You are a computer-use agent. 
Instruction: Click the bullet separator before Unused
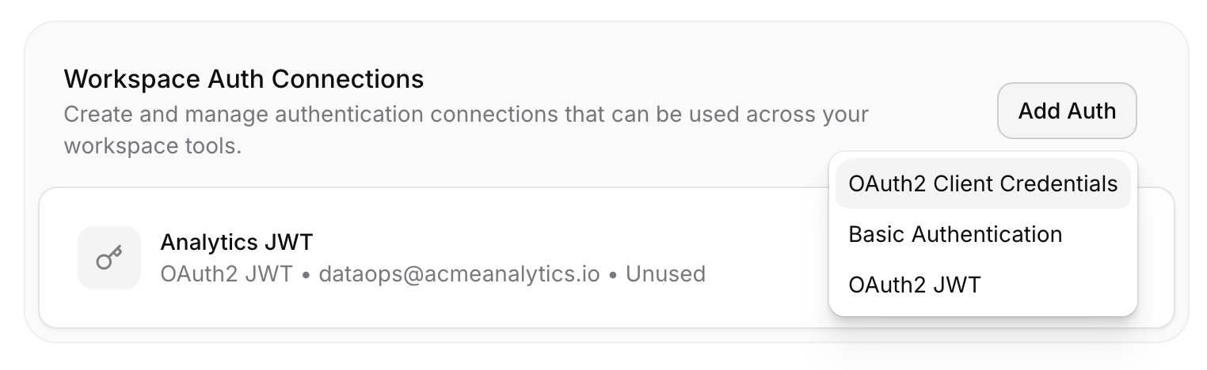[x=614, y=274]
